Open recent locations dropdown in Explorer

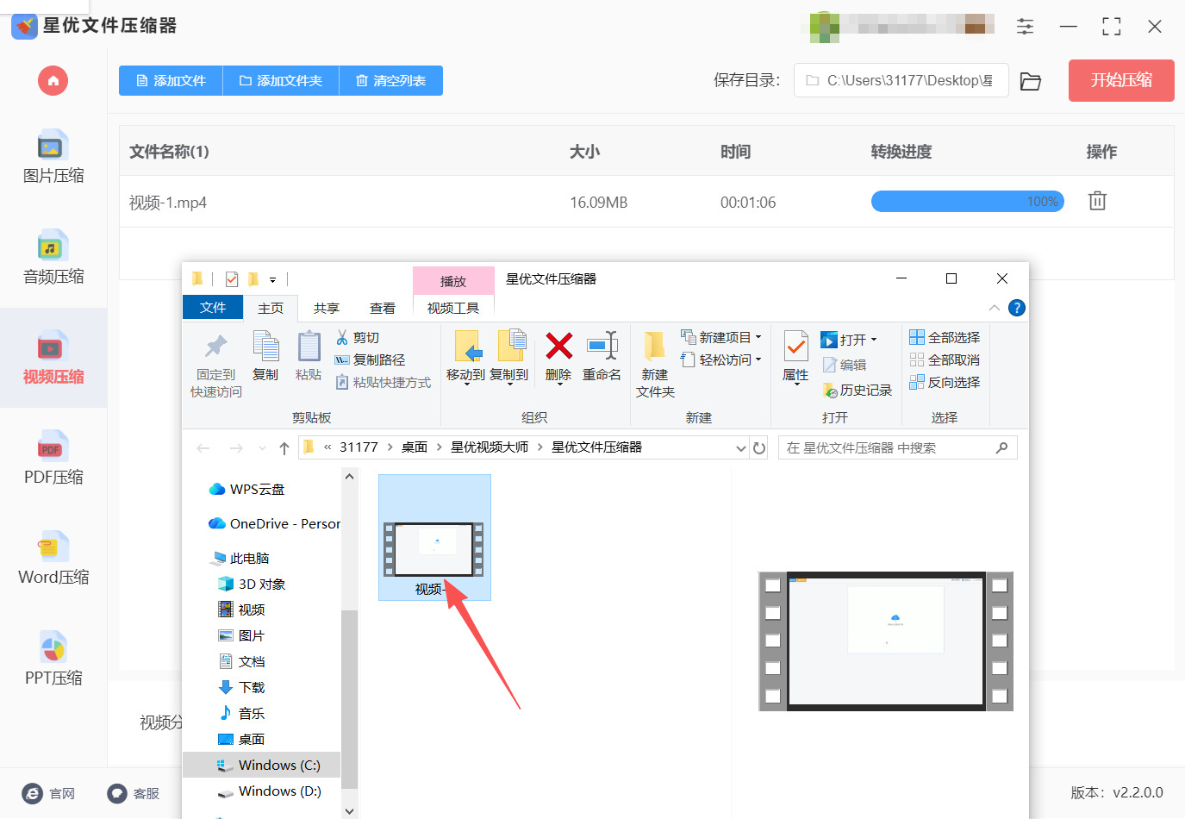[262, 448]
